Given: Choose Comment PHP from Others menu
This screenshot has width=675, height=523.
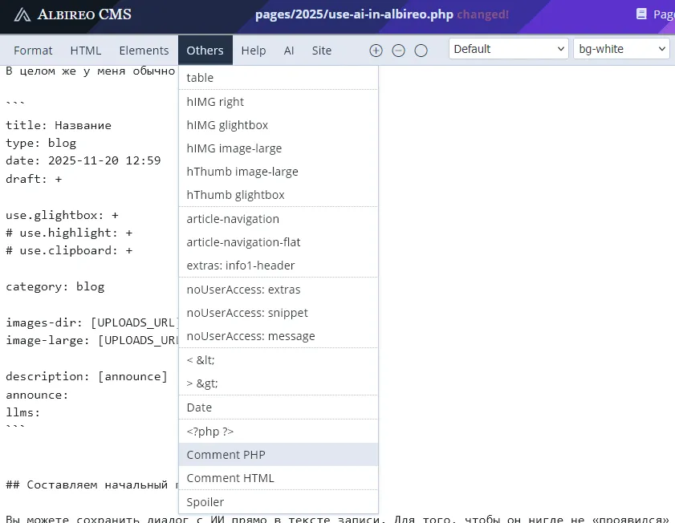Looking at the screenshot, I should point(226,455).
